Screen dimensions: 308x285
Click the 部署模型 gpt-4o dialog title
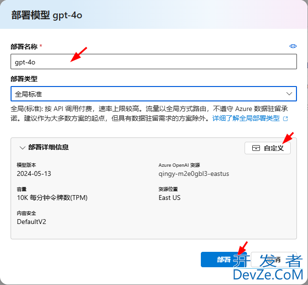(x=47, y=15)
